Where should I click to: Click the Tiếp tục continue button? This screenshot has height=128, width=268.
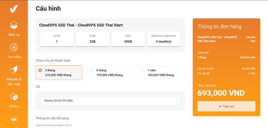coord(226,106)
